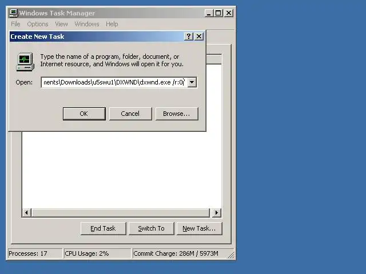Open the Browse... file picker
Image resolution: width=366 pixels, height=274 pixels.
pyautogui.click(x=177, y=114)
